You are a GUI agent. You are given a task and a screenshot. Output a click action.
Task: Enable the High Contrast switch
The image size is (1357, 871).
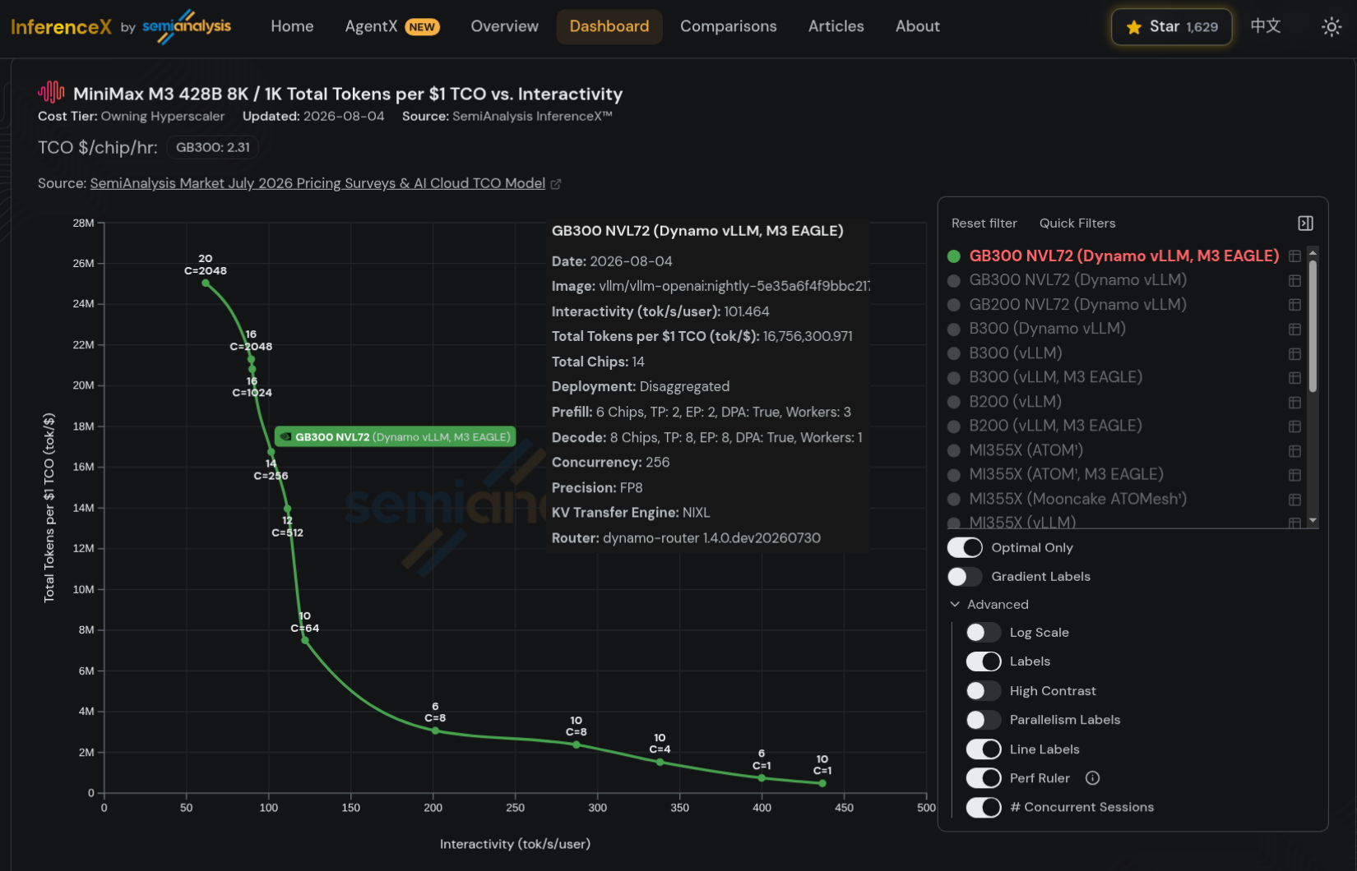point(984,691)
